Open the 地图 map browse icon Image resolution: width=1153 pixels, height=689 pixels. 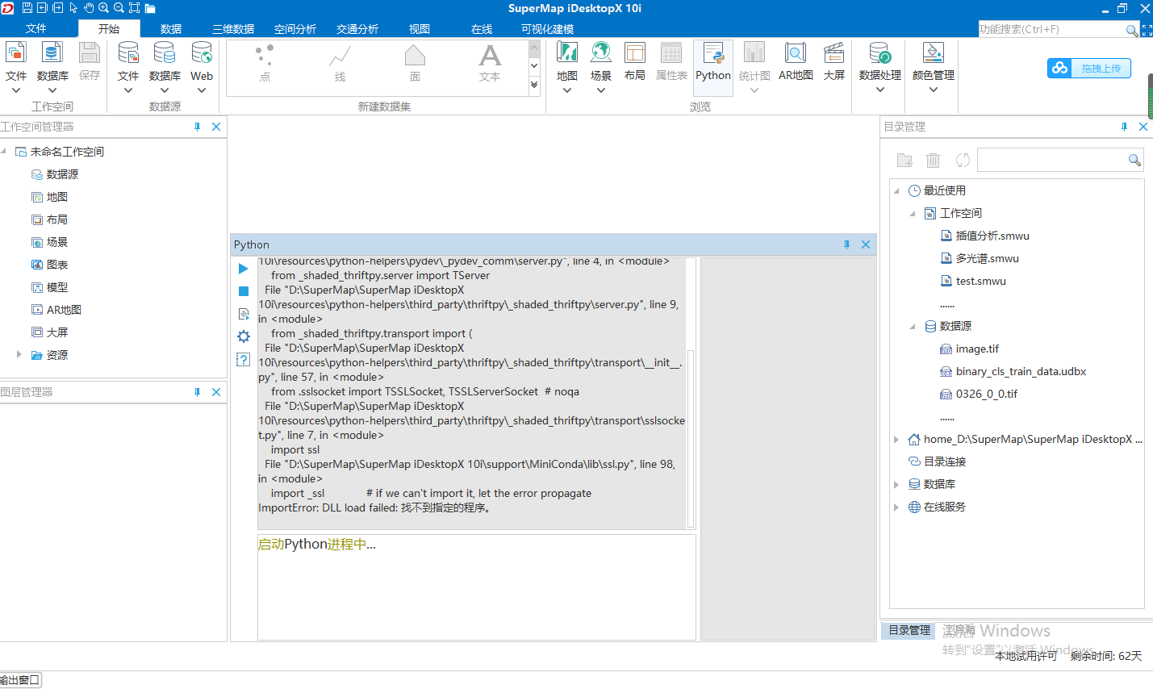click(567, 53)
